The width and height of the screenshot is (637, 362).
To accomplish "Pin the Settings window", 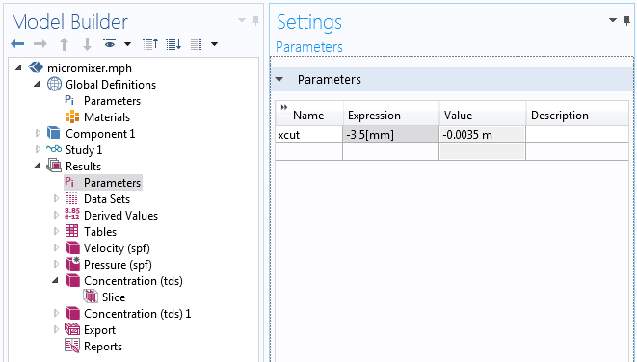I will point(626,21).
